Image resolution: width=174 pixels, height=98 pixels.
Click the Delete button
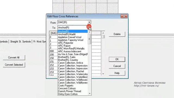pyautogui.click(x=117, y=34)
